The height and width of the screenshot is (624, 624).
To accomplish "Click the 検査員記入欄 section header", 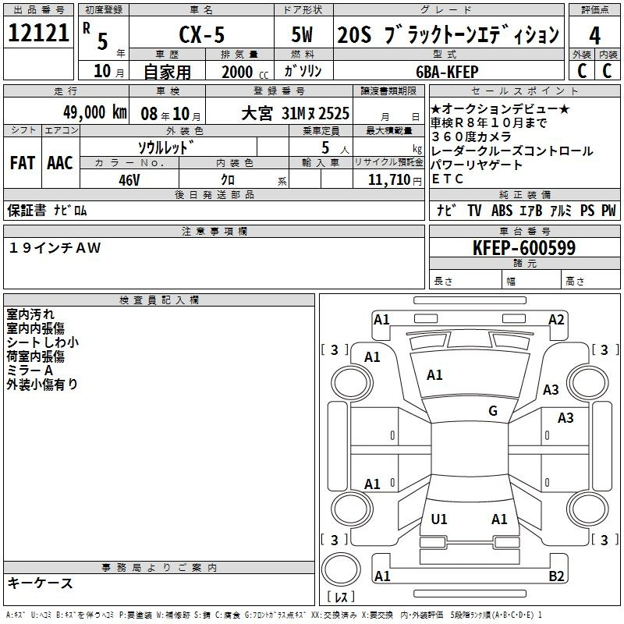I will [x=159, y=300].
